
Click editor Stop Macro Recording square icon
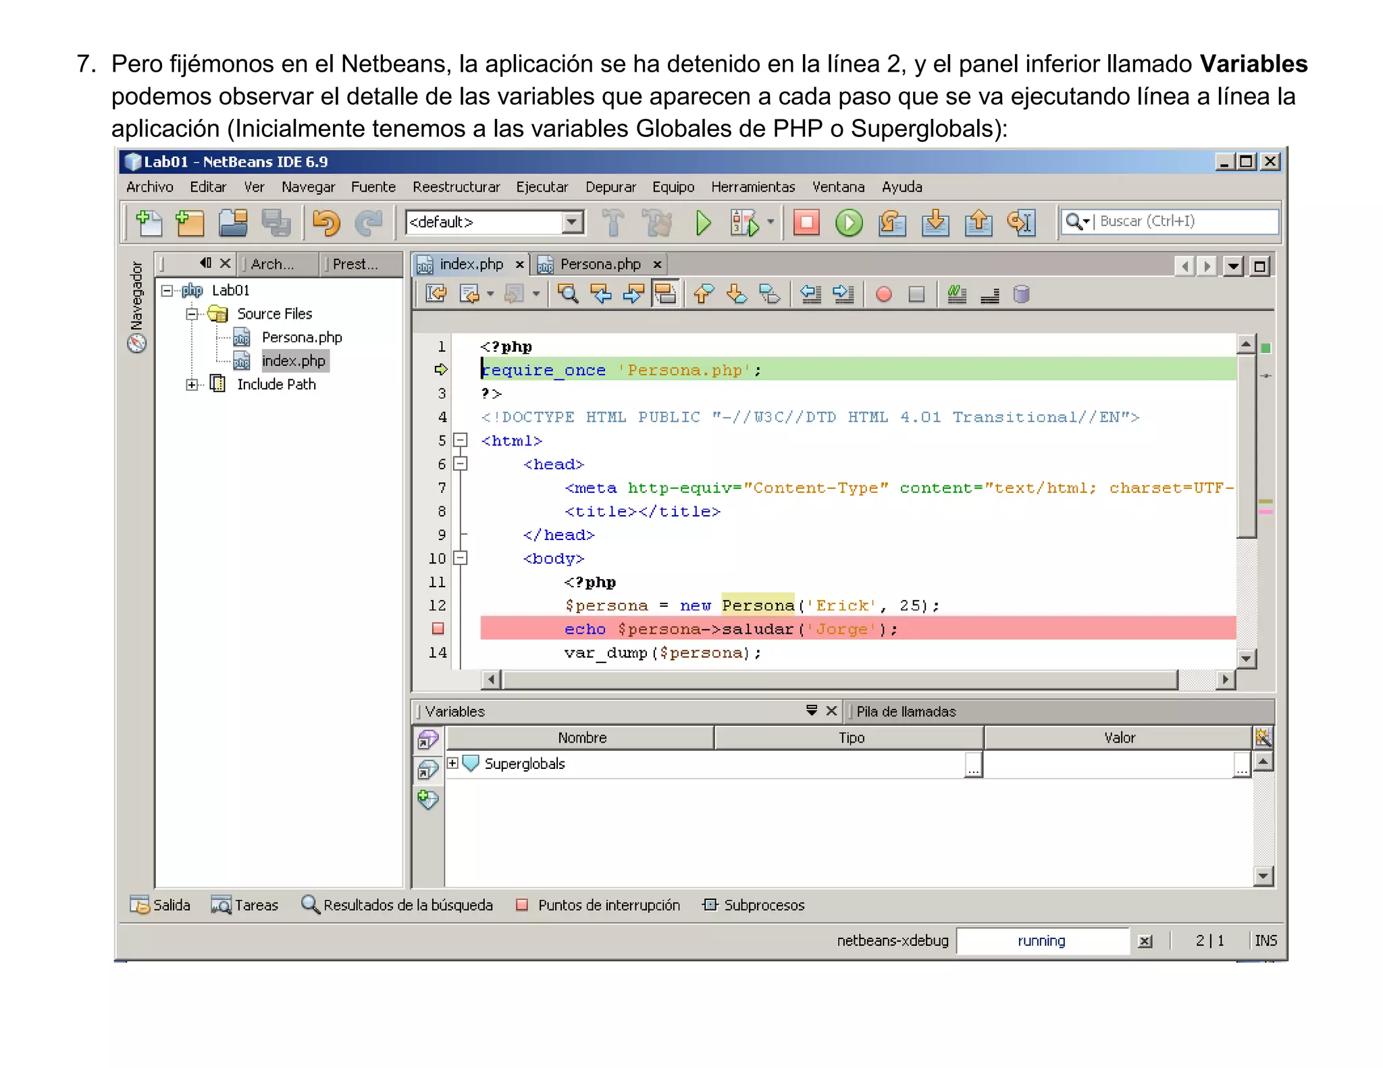[x=916, y=294]
